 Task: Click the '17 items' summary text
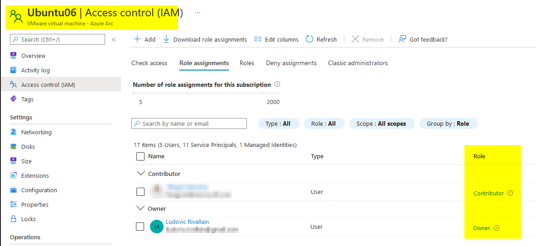pyautogui.click(x=215, y=145)
